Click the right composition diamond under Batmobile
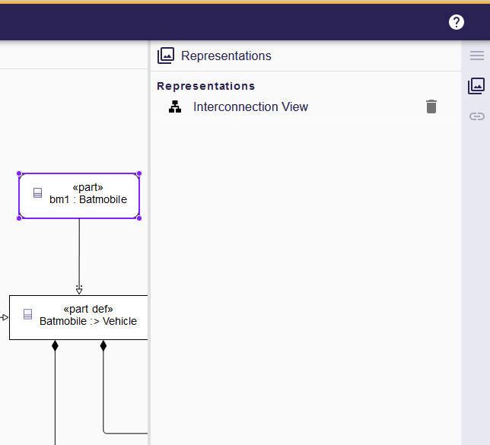This screenshot has width=490, height=445. point(103,345)
